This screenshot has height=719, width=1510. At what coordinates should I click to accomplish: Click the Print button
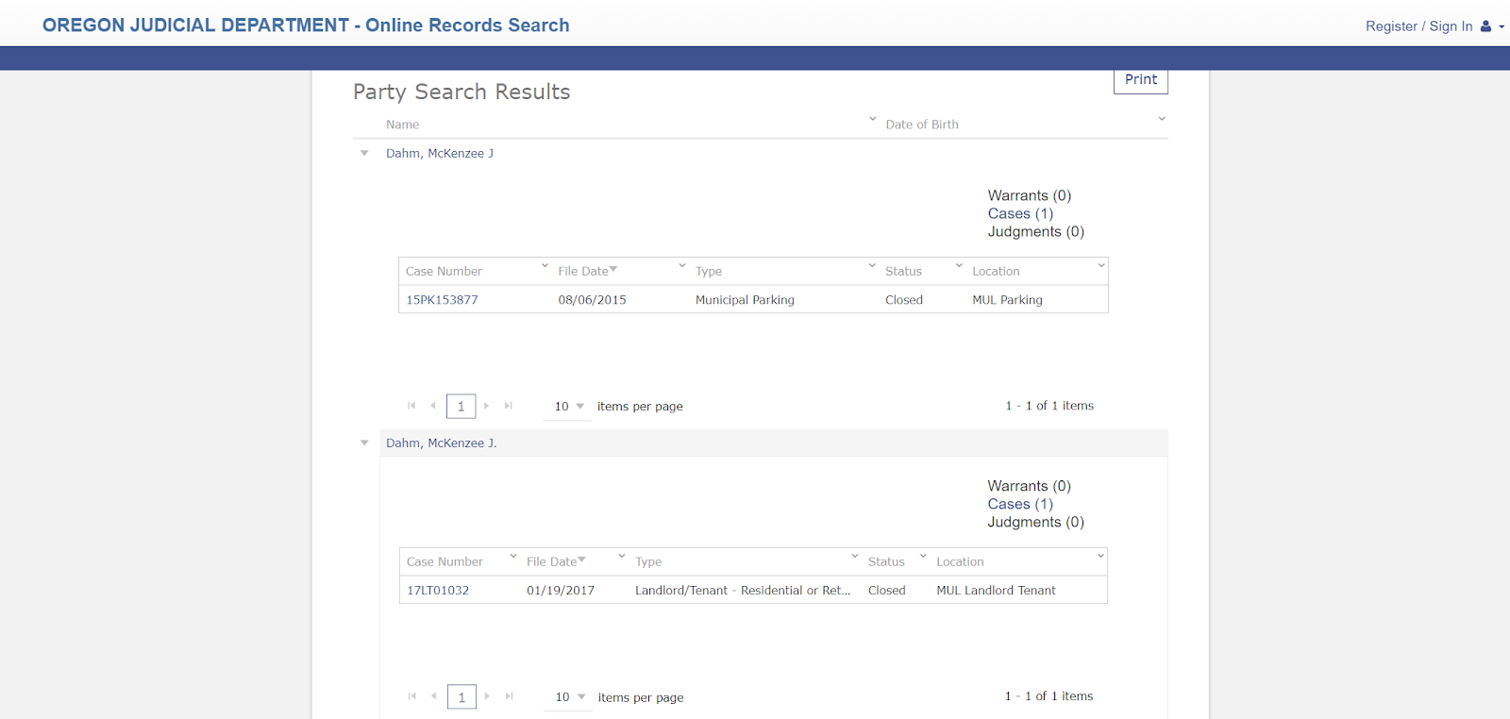(x=1140, y=80)
